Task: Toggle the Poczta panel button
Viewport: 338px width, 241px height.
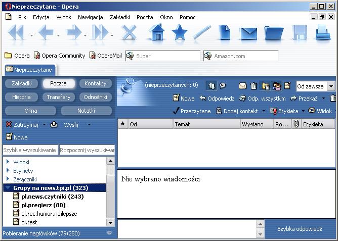Action: 58,83
